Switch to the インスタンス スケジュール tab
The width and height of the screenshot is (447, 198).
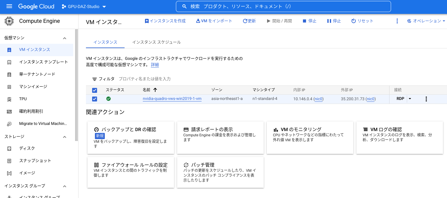point(156,42)
